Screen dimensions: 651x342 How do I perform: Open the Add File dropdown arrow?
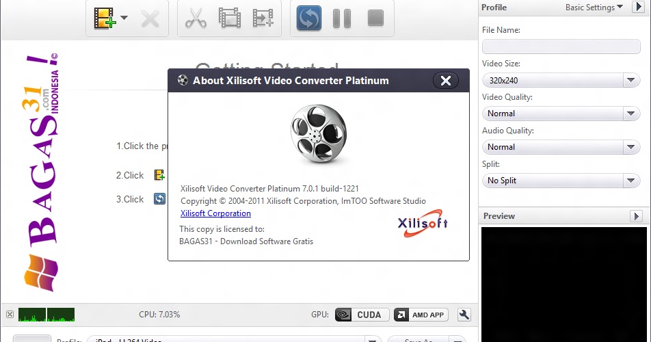point(124,18)
